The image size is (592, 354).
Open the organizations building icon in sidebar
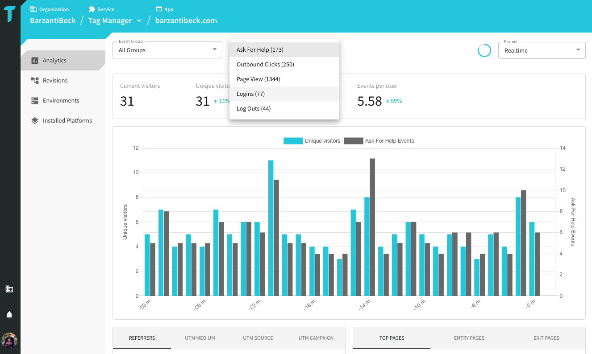click(x=9, y=289)
